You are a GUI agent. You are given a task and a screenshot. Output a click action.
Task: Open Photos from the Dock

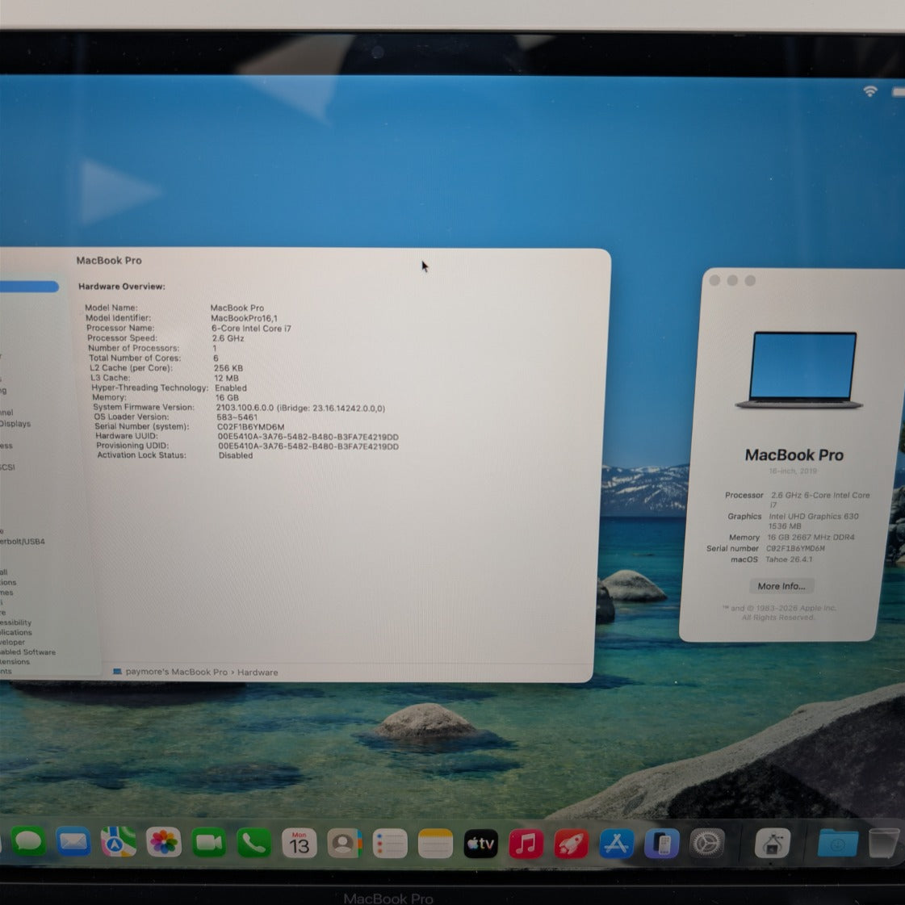163,842
